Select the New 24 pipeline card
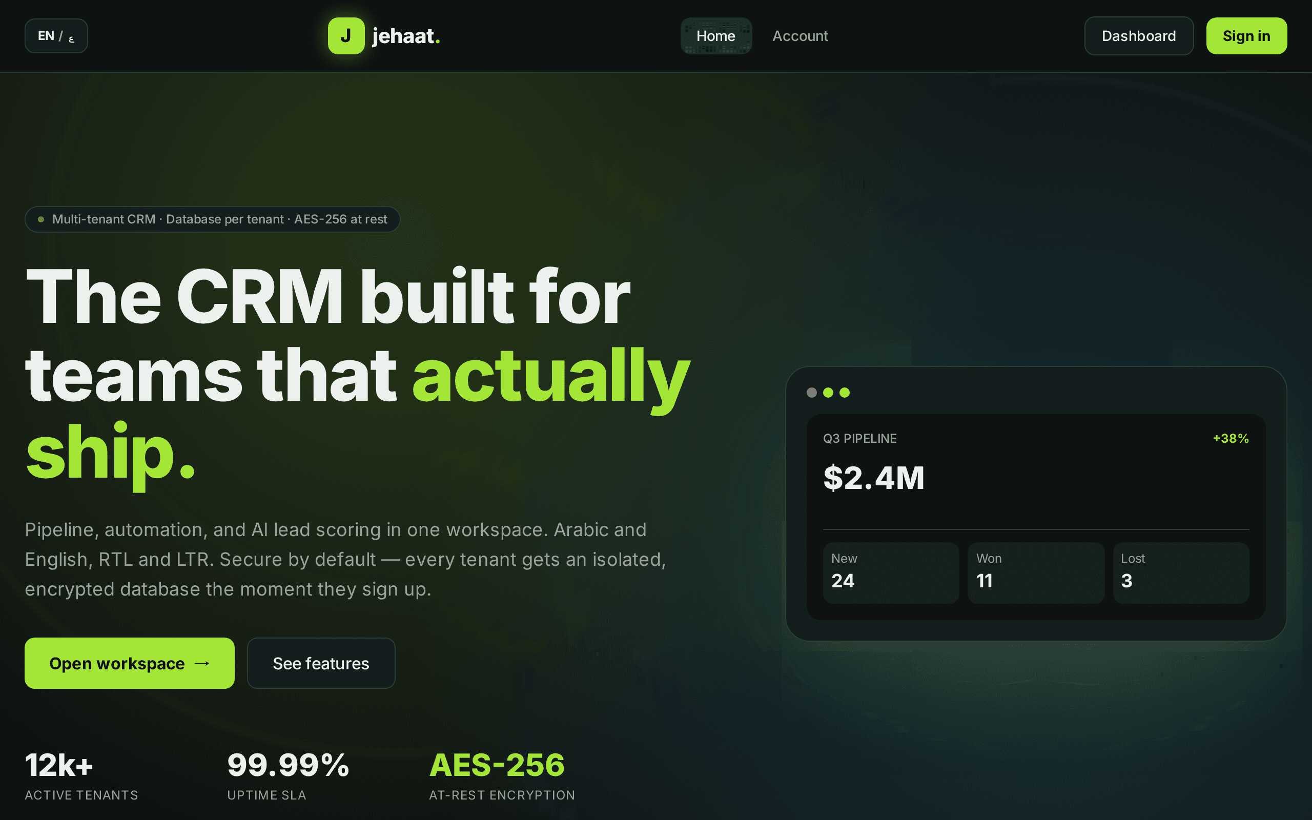The width and height of the screenshot is (1312, 820). [891, 572]
